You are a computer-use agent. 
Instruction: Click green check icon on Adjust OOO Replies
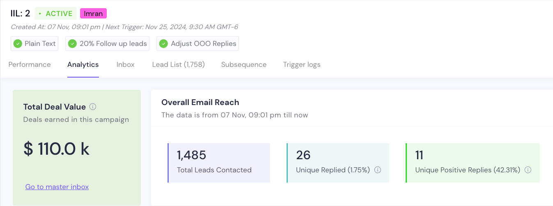coord(163,43)
